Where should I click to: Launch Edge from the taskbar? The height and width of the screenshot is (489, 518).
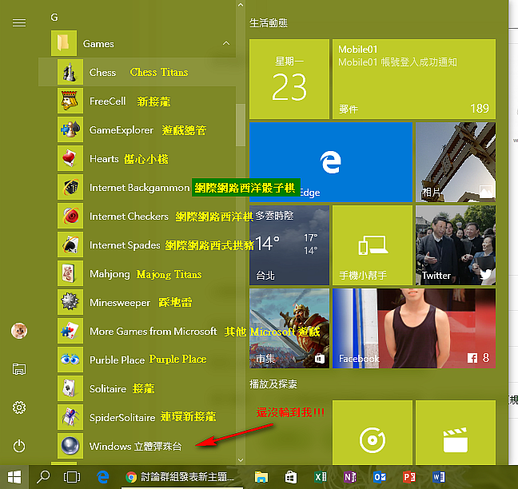coord(103,477)
